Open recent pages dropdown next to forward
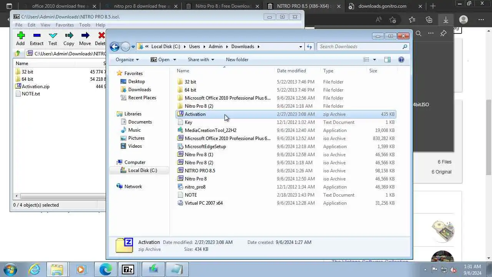Screen dimensions: 492x277 pos(133,47)
